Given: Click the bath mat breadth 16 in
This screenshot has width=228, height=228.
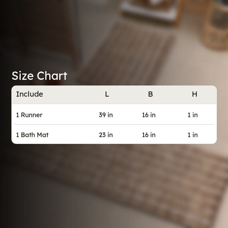Looking at the screenshot, I should [149, 135].
